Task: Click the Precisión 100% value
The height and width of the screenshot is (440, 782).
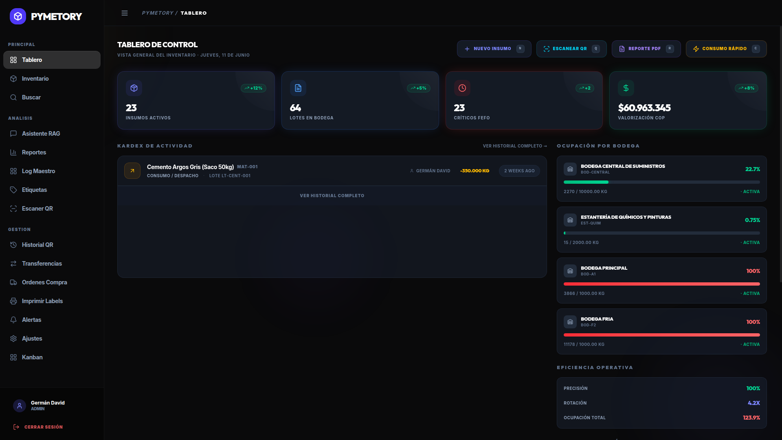Action: tap(753, 388)
